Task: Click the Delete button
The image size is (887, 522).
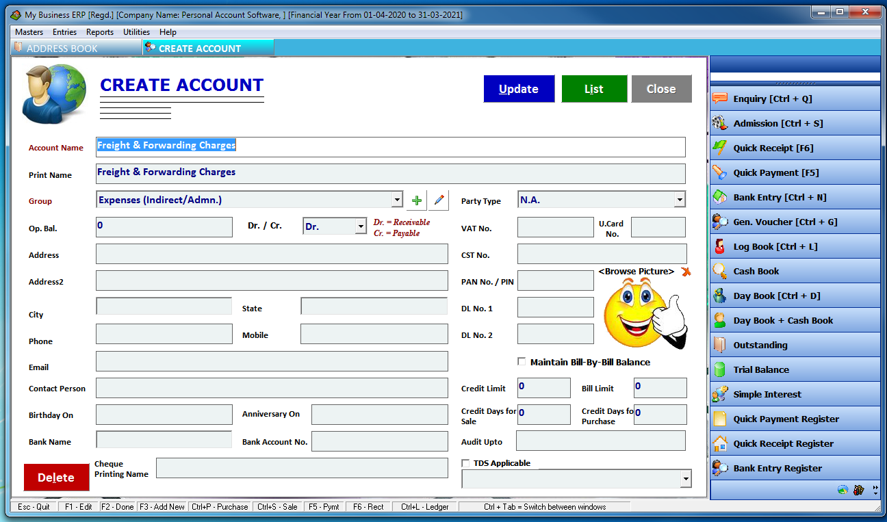Action: pos(55,477)
